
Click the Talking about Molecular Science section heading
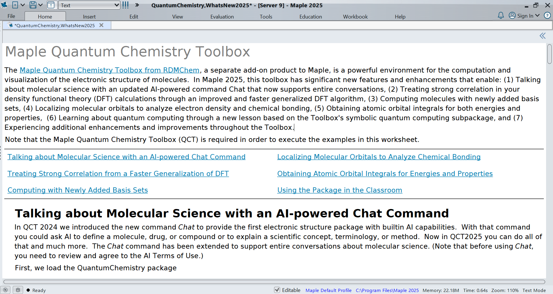coord(232,214)
